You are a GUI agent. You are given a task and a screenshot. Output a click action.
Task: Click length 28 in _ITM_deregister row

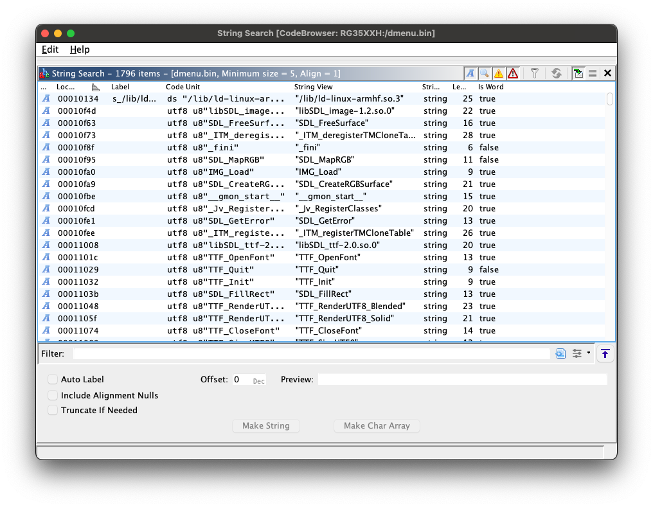pyautogui.click(x=468, y=136)
